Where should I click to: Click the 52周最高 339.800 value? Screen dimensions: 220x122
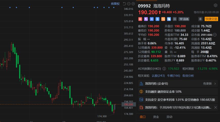click(157, 48)
